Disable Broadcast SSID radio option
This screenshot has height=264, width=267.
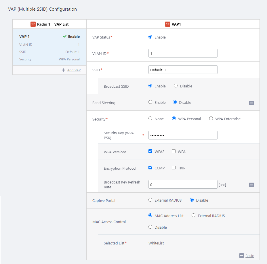point(176,86)
